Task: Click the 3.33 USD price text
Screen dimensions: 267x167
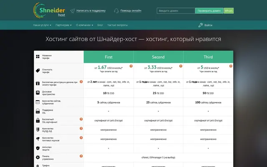Action: pyautogui.click(x=159, y=68)
